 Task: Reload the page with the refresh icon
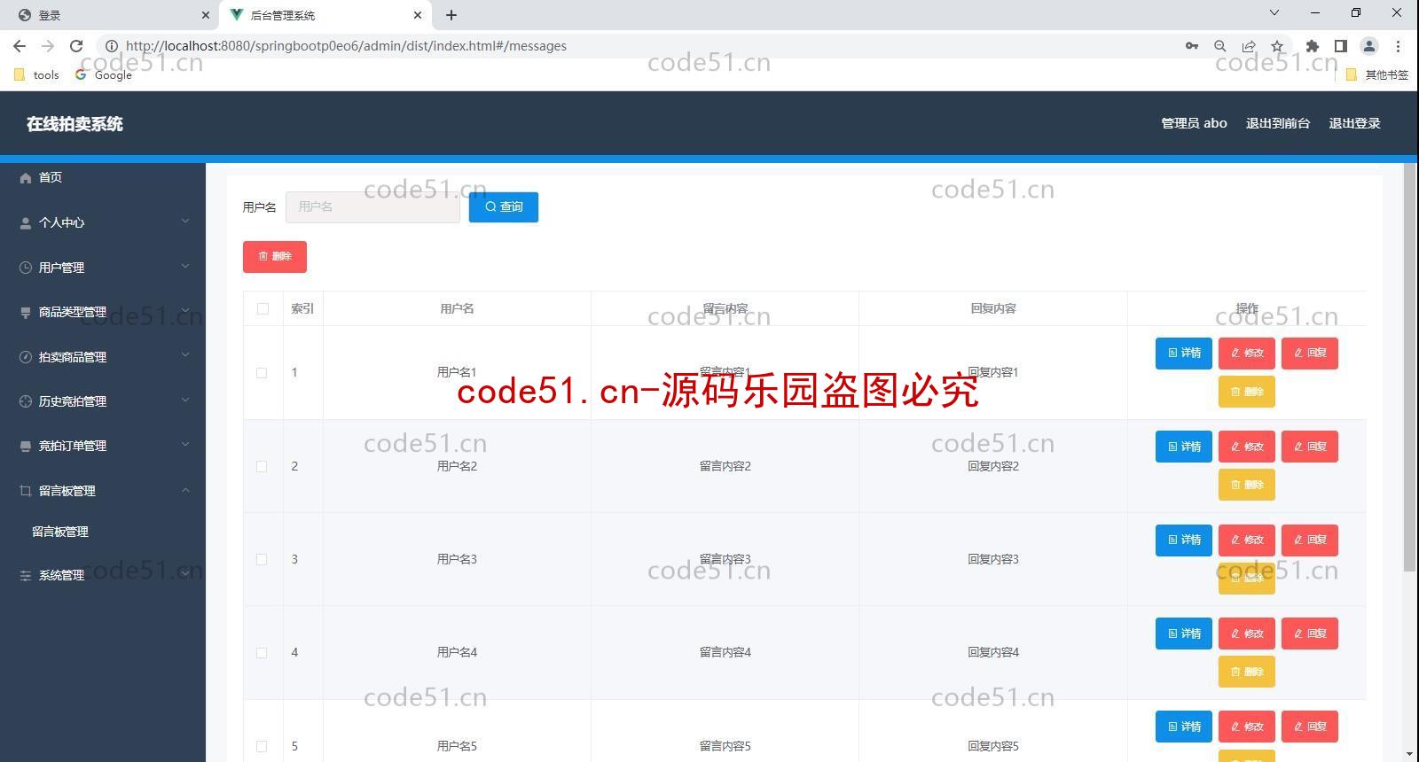point(76,46)
